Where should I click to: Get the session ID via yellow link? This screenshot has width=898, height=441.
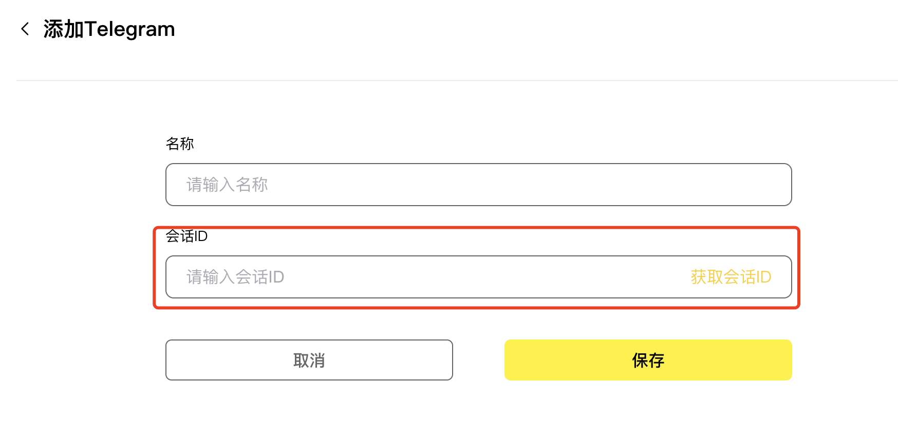[x=731, y=277]
